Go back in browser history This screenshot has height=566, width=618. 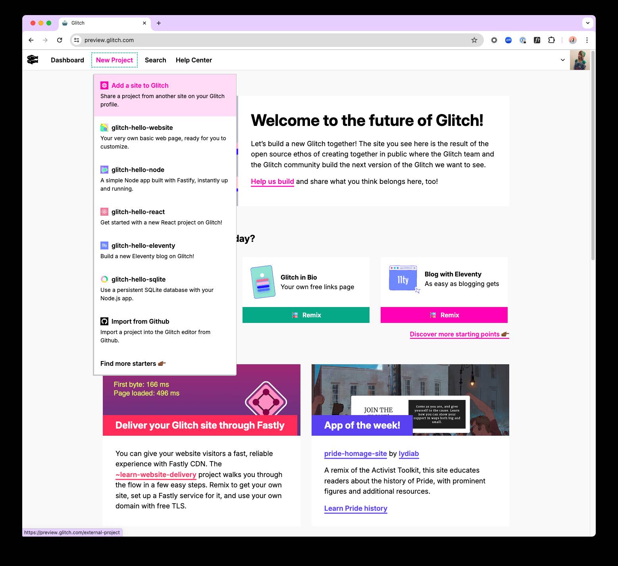pos(31,40)
